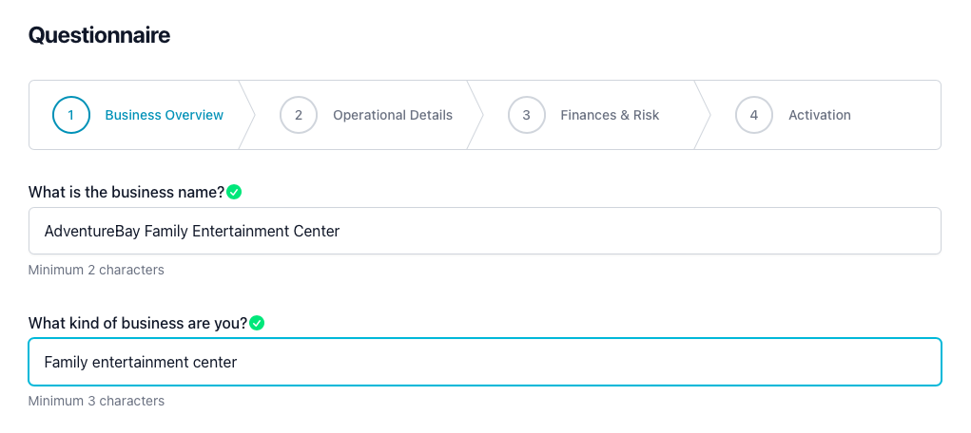Click the "What kind of business are you?" label

137,323
